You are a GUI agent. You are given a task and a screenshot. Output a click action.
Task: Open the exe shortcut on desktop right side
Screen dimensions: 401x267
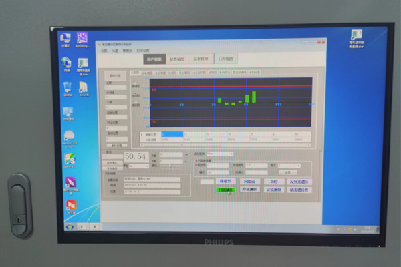356,37
